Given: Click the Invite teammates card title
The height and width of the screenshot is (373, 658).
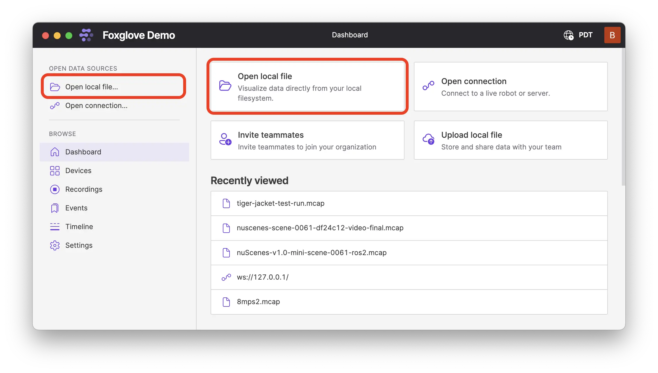Looking at the screenshot, I should click(x=271, y=135).
